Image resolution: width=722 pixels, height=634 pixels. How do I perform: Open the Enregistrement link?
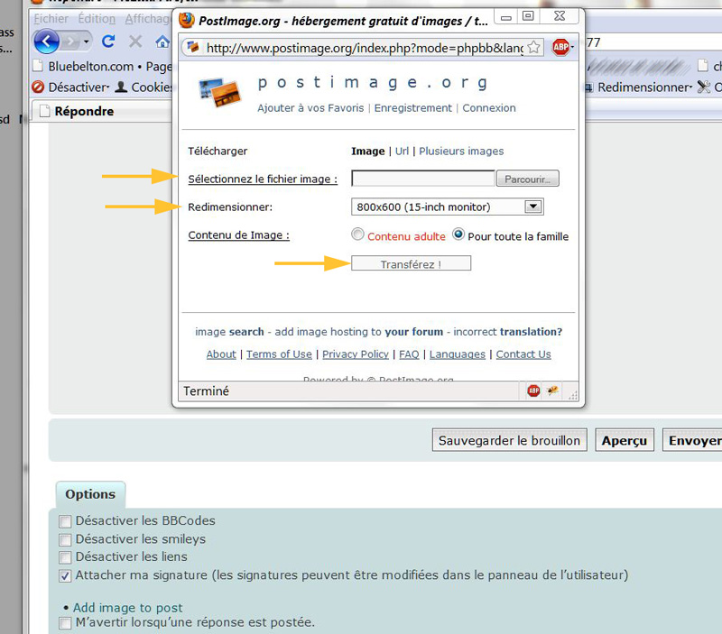click(x=413, y=107)
